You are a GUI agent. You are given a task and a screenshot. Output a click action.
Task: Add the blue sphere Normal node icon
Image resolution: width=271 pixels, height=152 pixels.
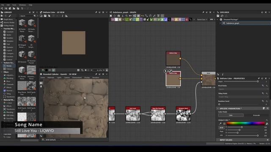pyautogui.click(x=166, y=19)
